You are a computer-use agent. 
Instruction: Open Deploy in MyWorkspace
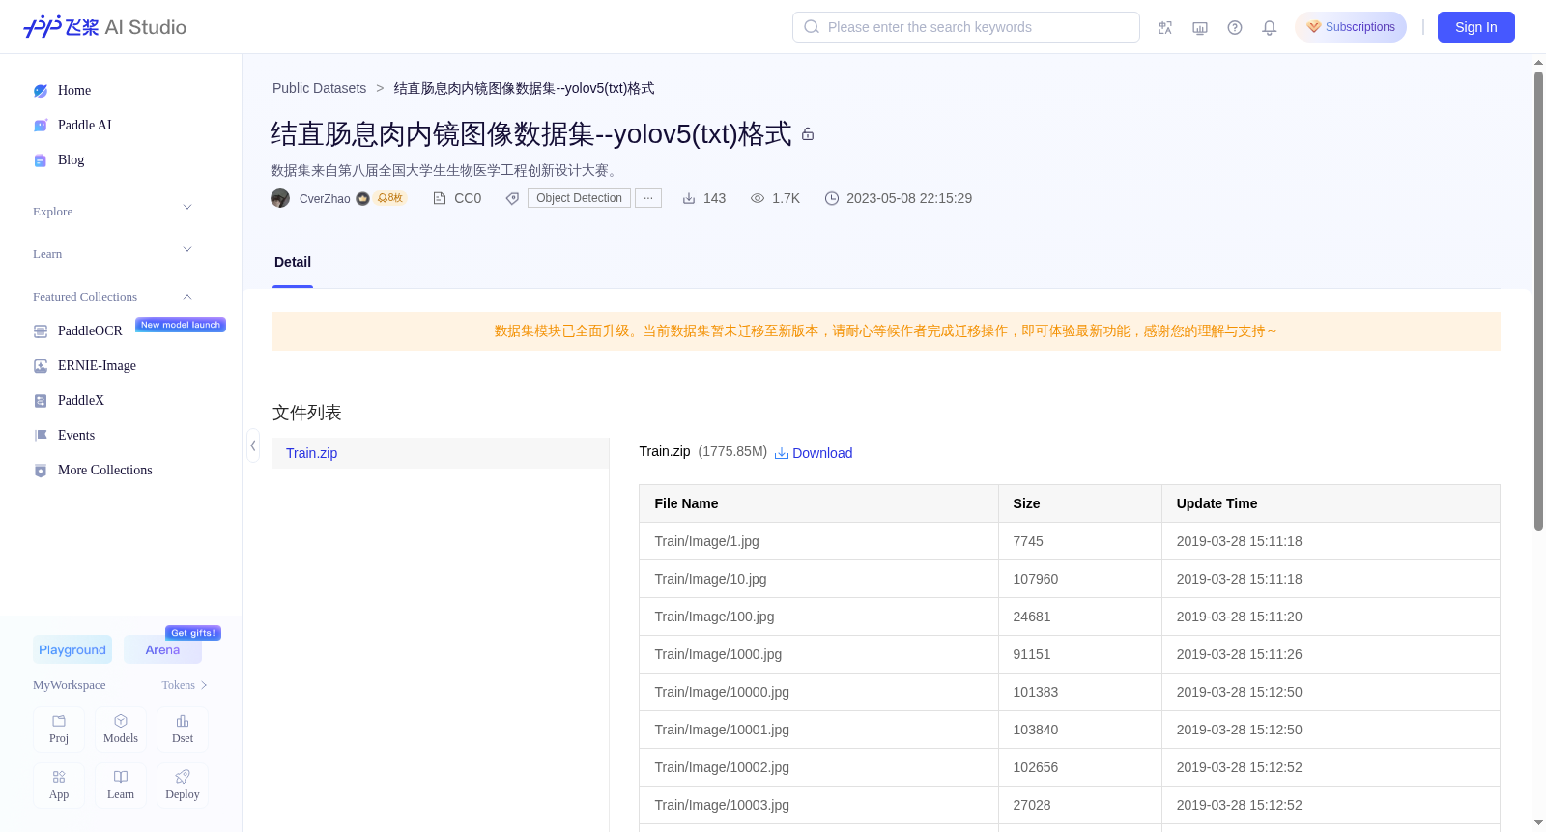[183, 786]
